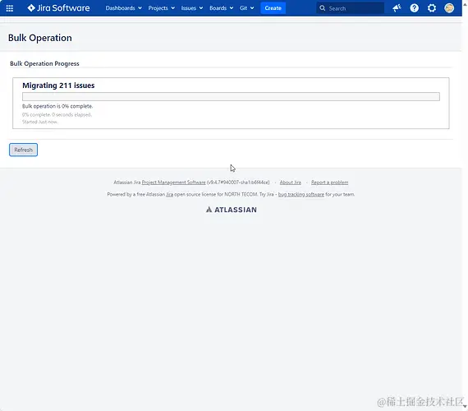Open the feedback megaphone icon
The image size is (468, 411).
coord(397,8)
